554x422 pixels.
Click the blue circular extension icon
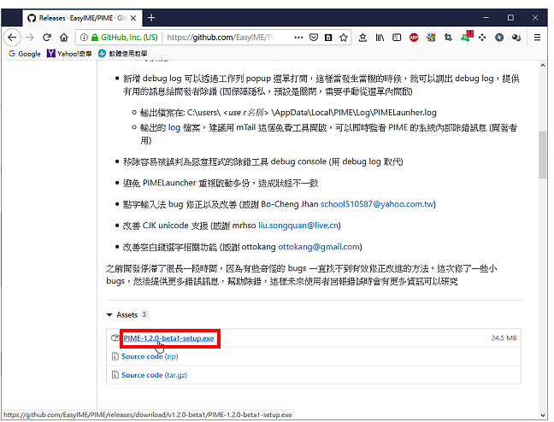499,38
